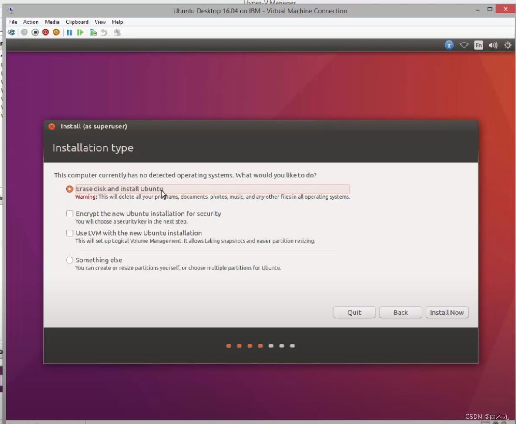Enable Encrypt the new Ubuntu installation

[x=70, y=214]
